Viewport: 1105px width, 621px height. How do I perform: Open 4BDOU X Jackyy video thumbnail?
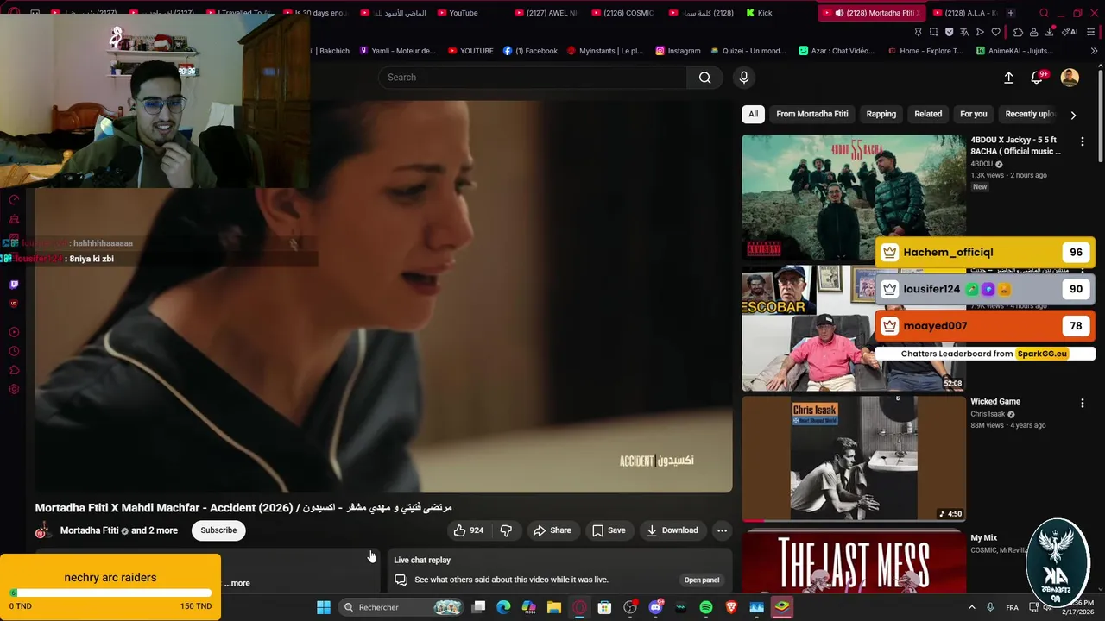(x=853, y=198)
